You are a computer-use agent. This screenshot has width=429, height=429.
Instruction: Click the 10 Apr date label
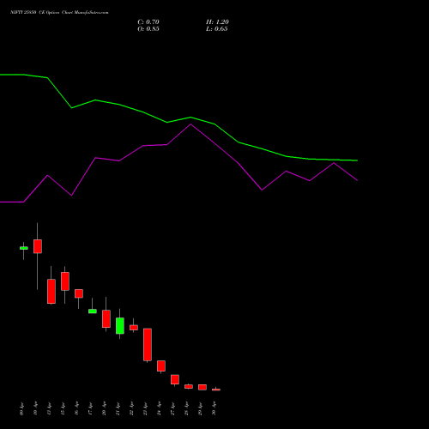(x=35, y=409)
